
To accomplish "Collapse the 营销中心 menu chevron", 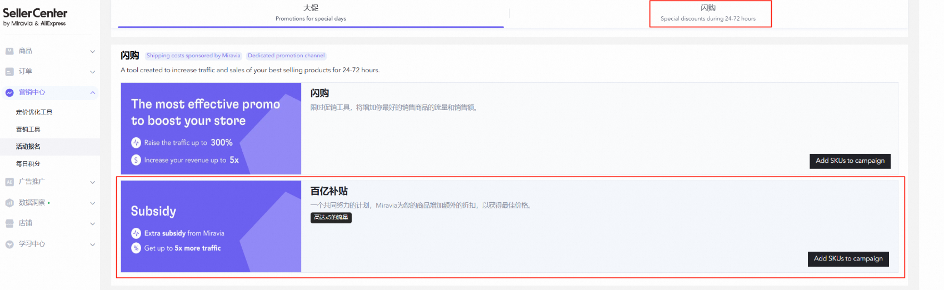I will point(92,93).
